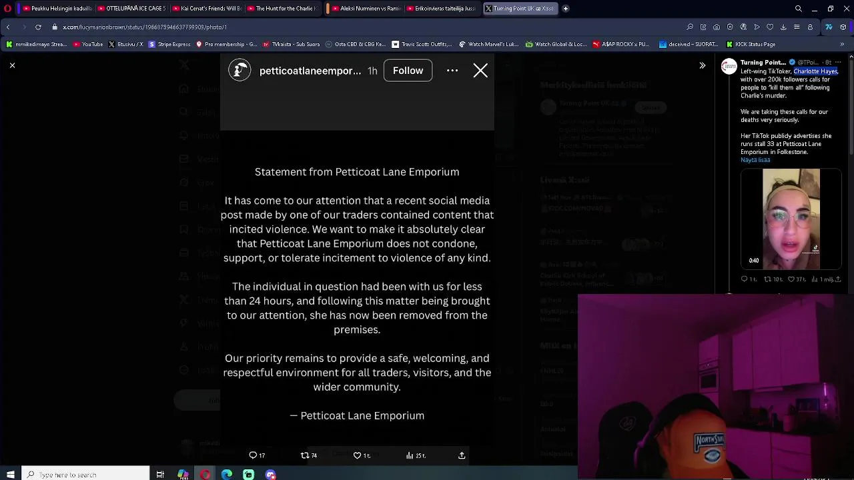Viewport: 854px width, 480px height.
Task: Expand the bookmarks overflow chevron
Action: [x=845, y=45]
